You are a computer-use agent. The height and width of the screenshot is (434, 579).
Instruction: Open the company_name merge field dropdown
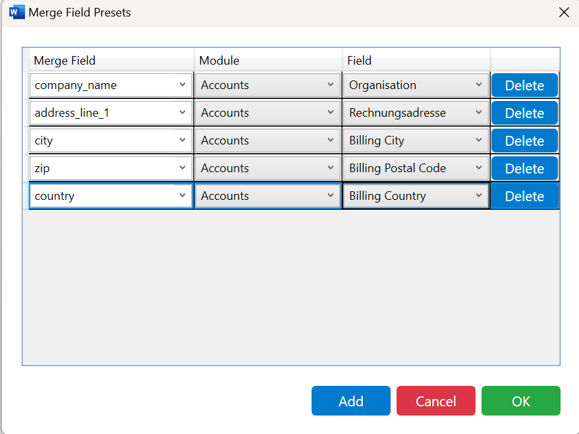pos(111,85)
